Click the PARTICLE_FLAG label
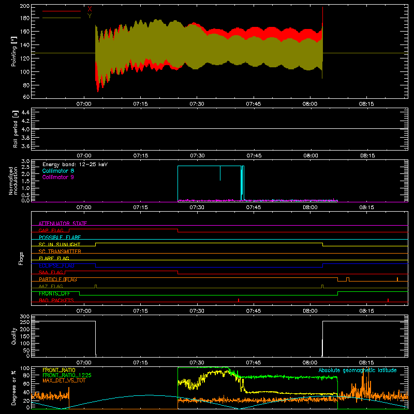The image size is (414, 414). pyautogui.click(x=58, y=279)
